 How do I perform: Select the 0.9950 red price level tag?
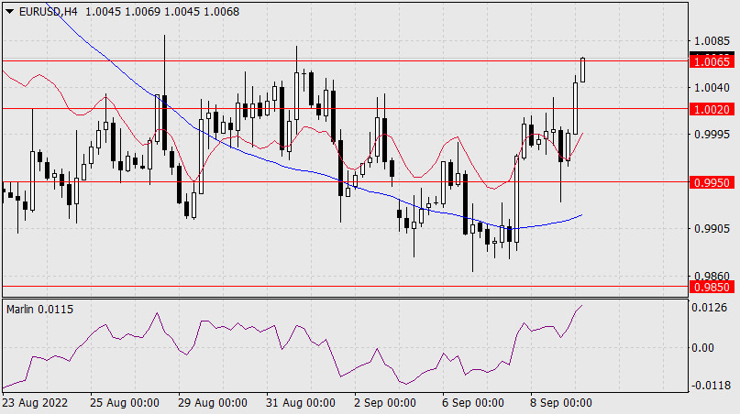click(712, 183)
